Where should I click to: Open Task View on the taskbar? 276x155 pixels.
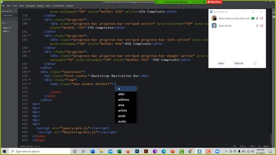(83, 151)
